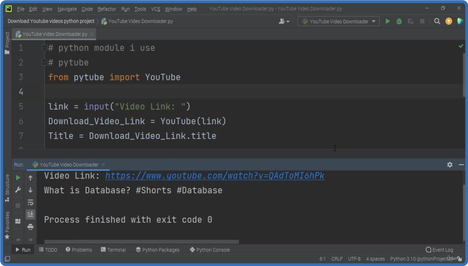
Task: Hide the Run tool window
Action: [461, 165]
